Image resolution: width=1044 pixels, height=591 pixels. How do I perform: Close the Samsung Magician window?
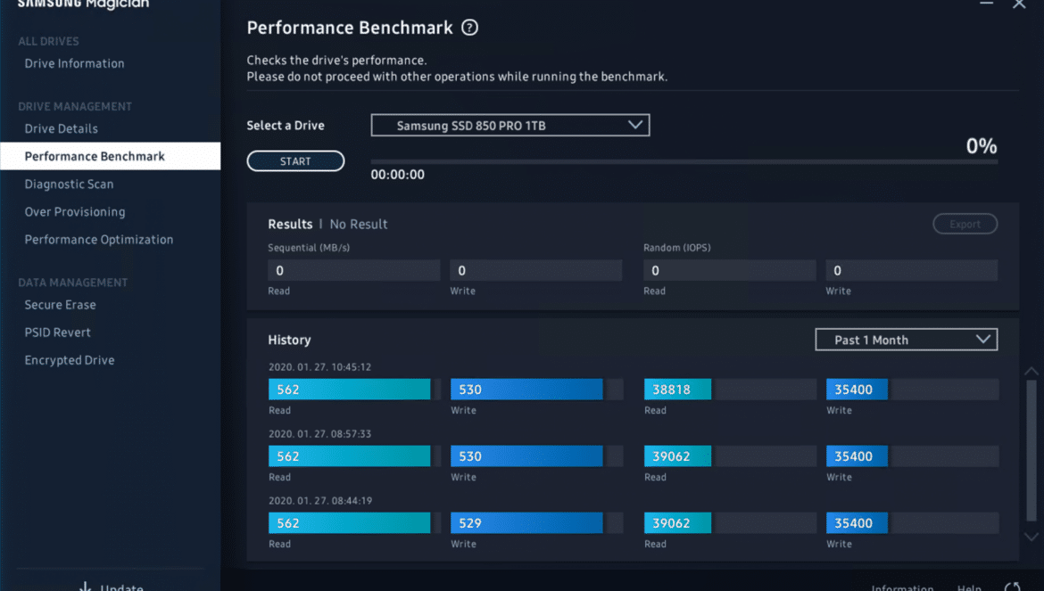[x=1019, y=4]
